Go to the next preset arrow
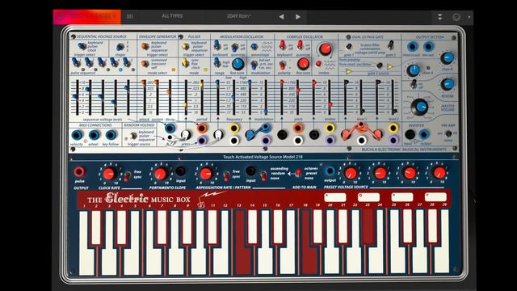 point(298,16)
